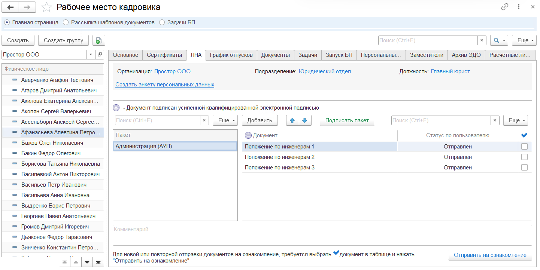Click the Создать группу button

(x=63, y=40)
